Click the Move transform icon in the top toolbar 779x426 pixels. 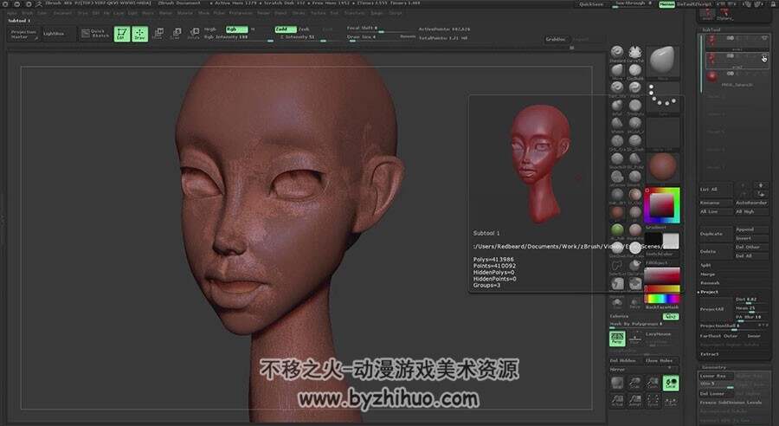click(x=158, y=34)
